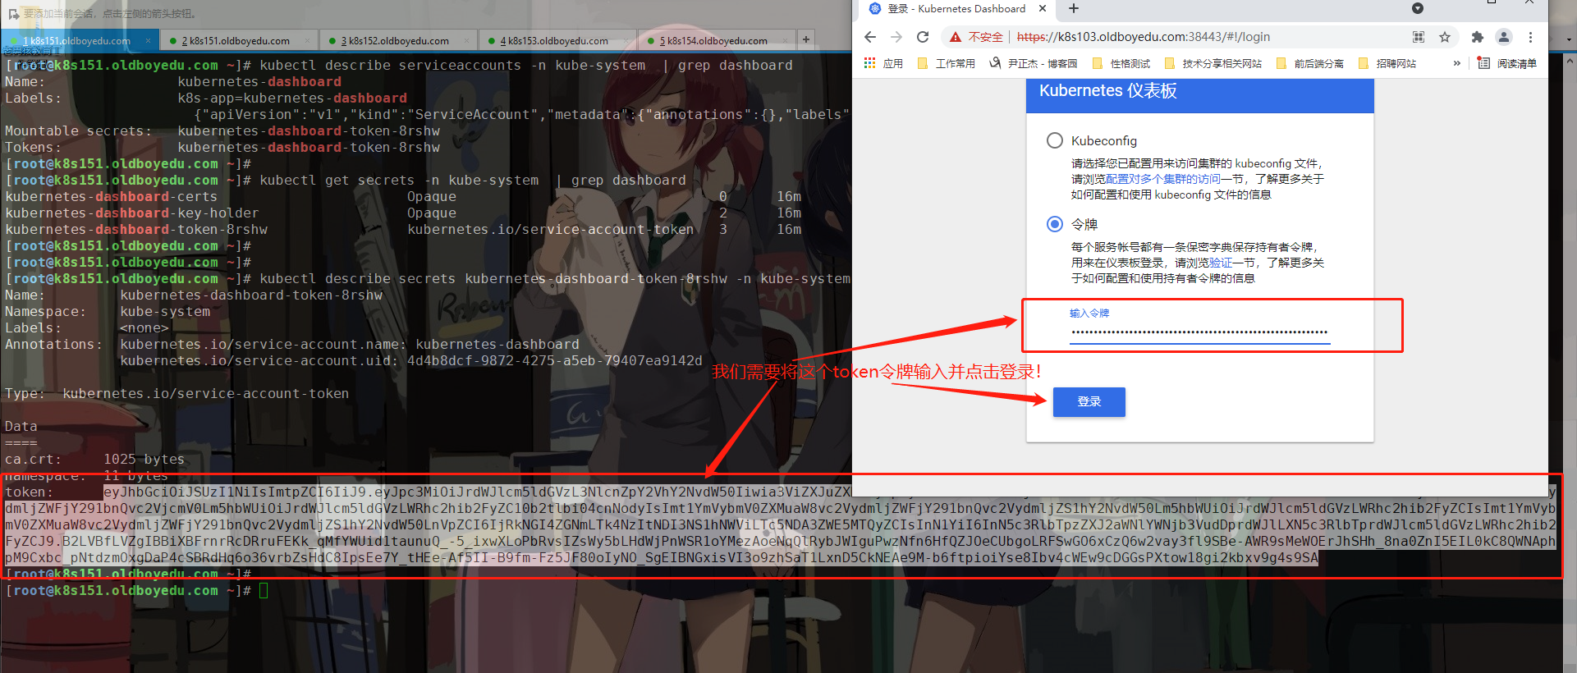Open the browser extensions puzzle icon
Image resolution: width=1577 pixels, height=673 pixels.
coord(1477,37)
